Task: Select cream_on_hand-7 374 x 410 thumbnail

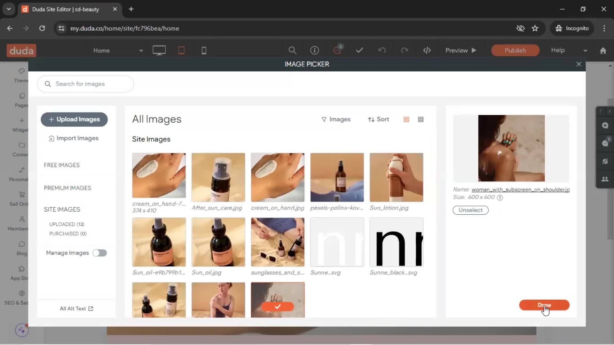Action: pyautogui.click(x=159, y=175)
